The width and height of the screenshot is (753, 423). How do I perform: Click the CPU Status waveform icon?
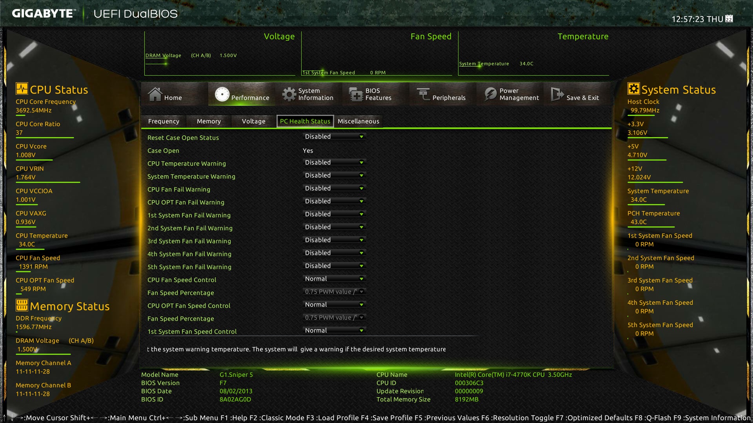pyautogui.click(x=22, y=89)
